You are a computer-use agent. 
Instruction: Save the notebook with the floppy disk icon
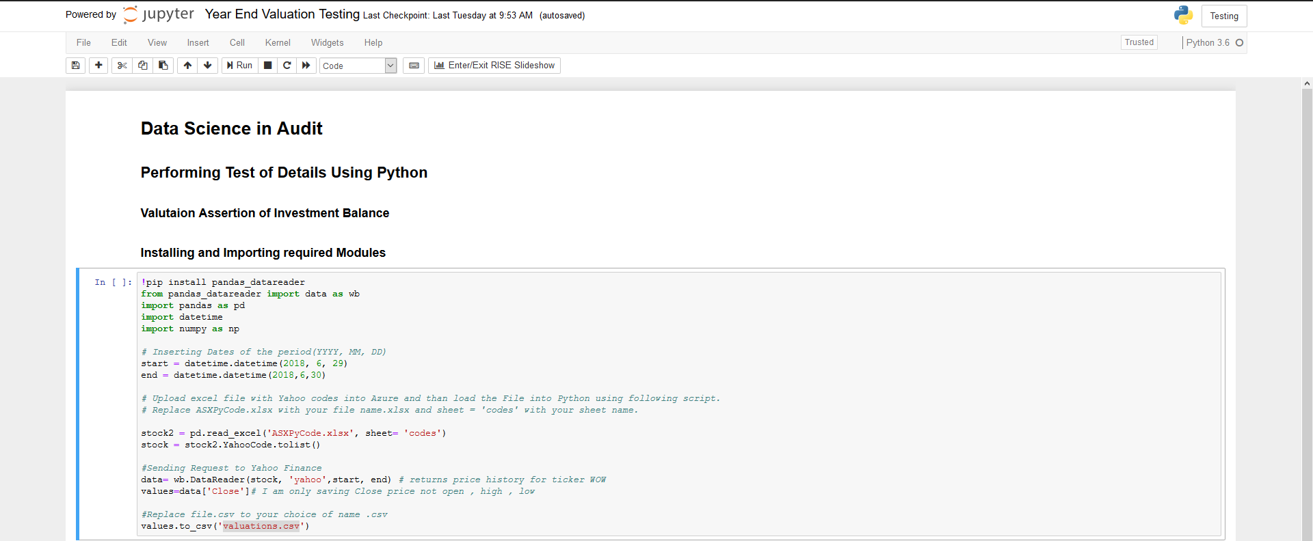click(x=75, y=66)
